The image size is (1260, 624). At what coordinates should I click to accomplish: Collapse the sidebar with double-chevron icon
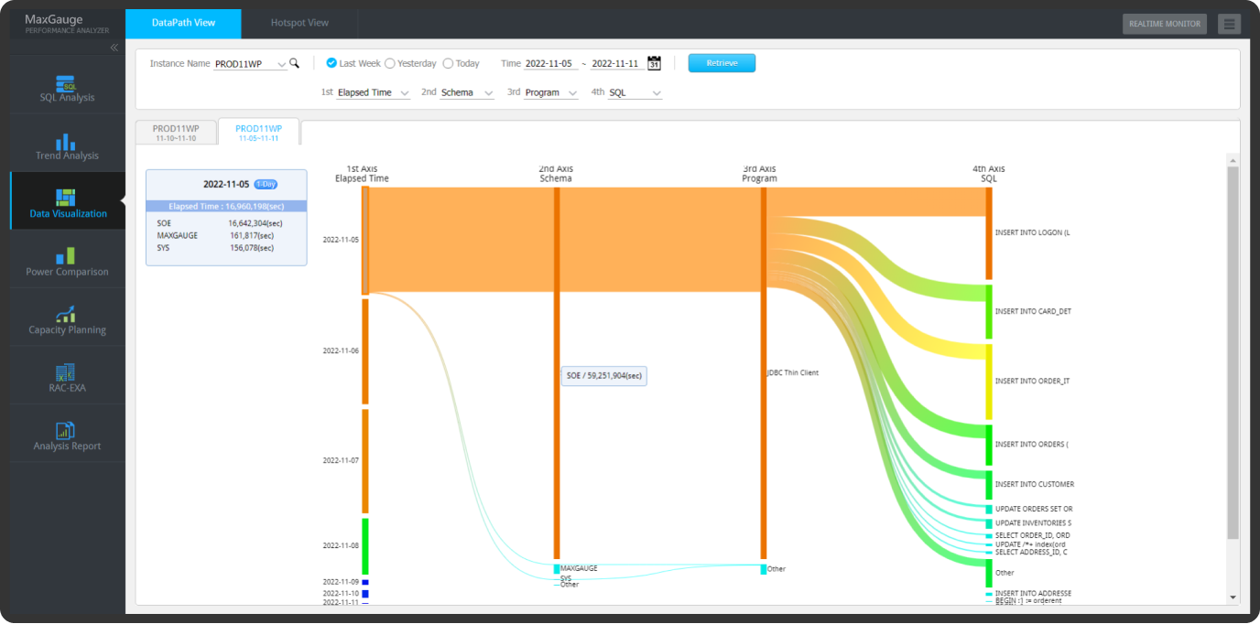pyautogui.click(x=114, y=48)
